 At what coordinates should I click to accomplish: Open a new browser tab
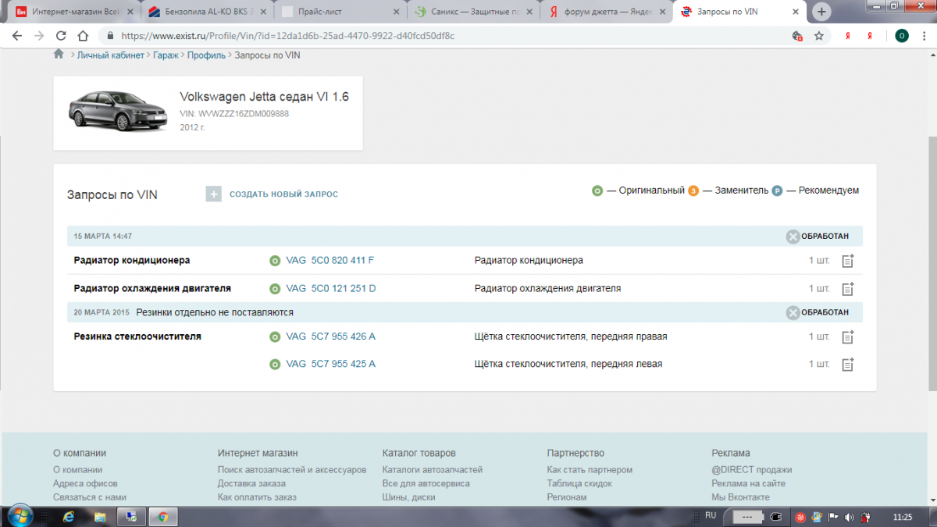(x=821, y=12)
